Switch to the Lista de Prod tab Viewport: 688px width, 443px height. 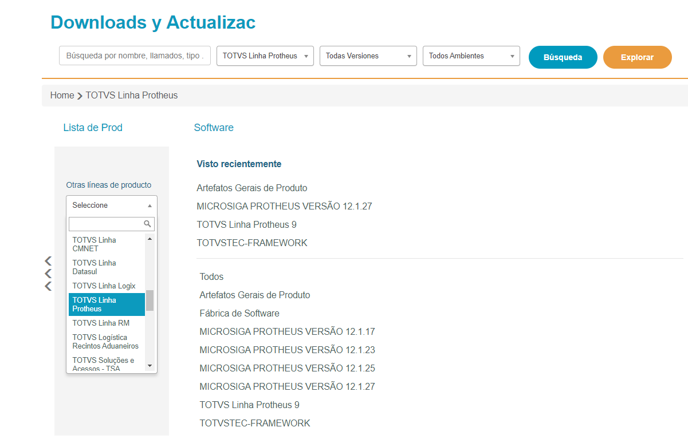(93, 128)
